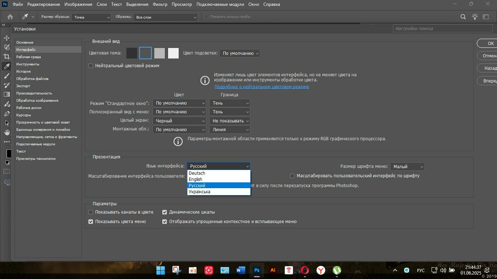Choose the darkest color theme swatch
Screen dimensions: 497x279
tap(132, 53)
